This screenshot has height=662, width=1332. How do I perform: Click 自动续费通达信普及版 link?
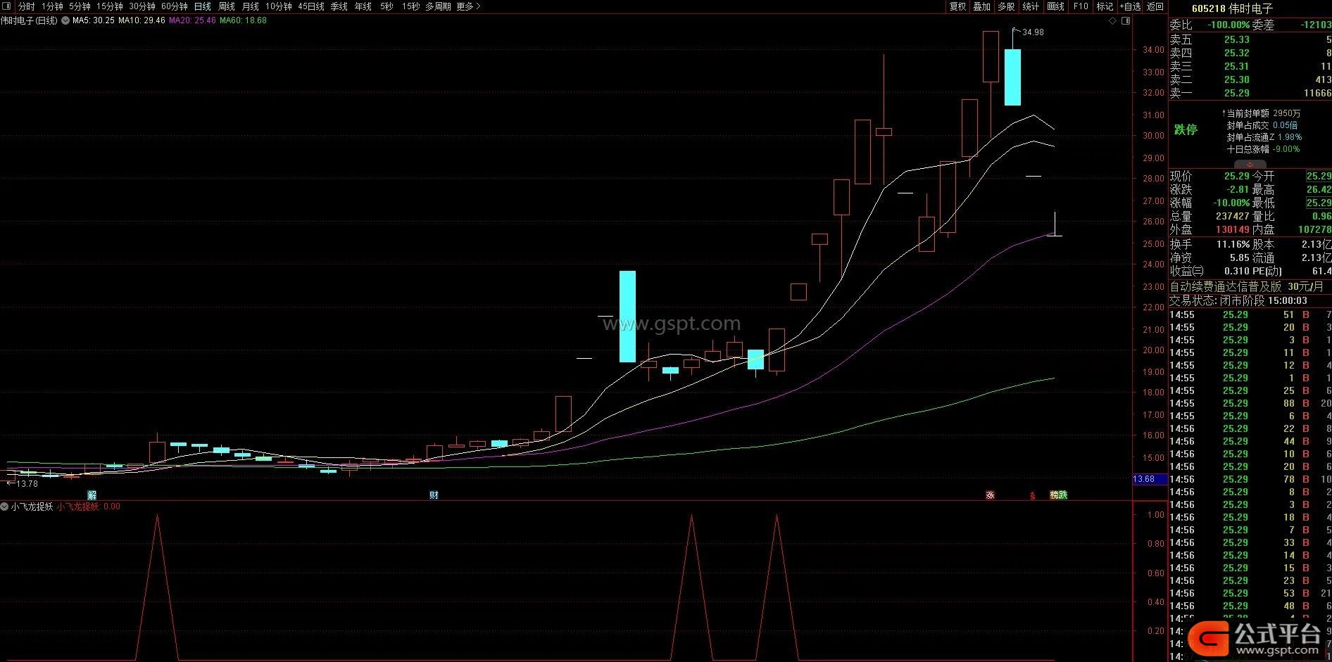(x=1225, y=287)
